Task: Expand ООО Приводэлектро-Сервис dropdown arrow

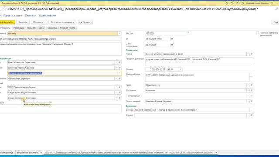Action: click(116, 87)
